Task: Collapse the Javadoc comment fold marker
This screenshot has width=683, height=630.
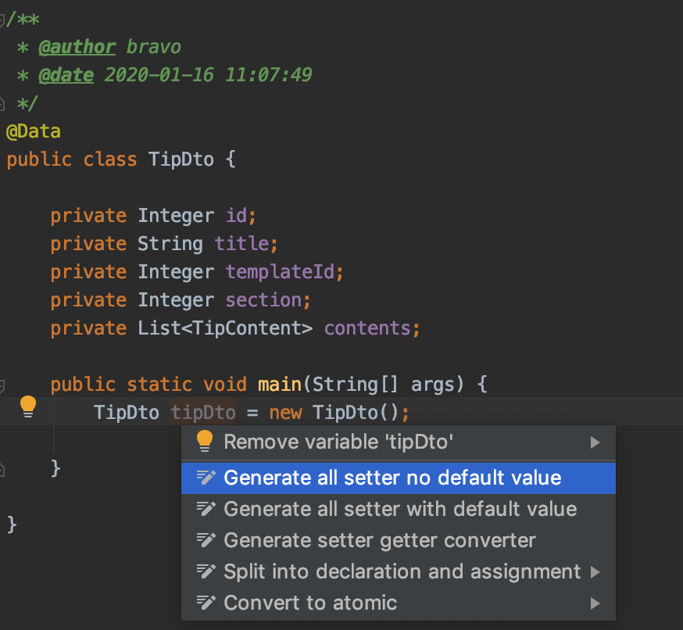Action: [x=2, y=20]
